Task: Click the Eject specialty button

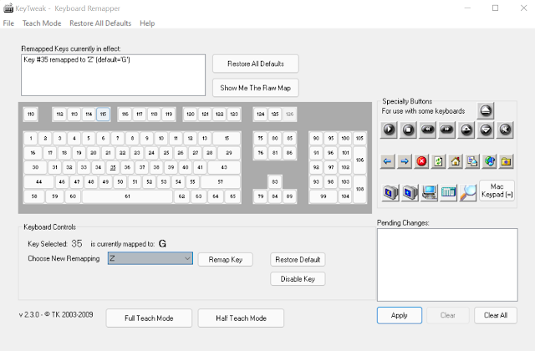Action: click(486, 110)
